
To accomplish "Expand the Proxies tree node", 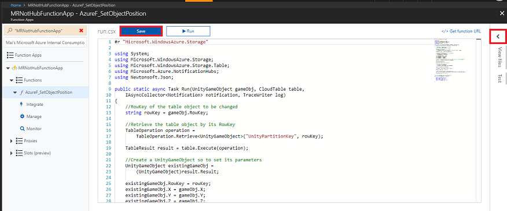I will coord(12,141).
